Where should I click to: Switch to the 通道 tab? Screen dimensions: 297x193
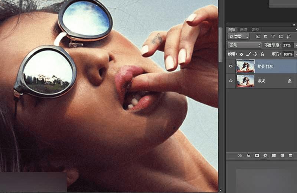[x=244, y=30]
